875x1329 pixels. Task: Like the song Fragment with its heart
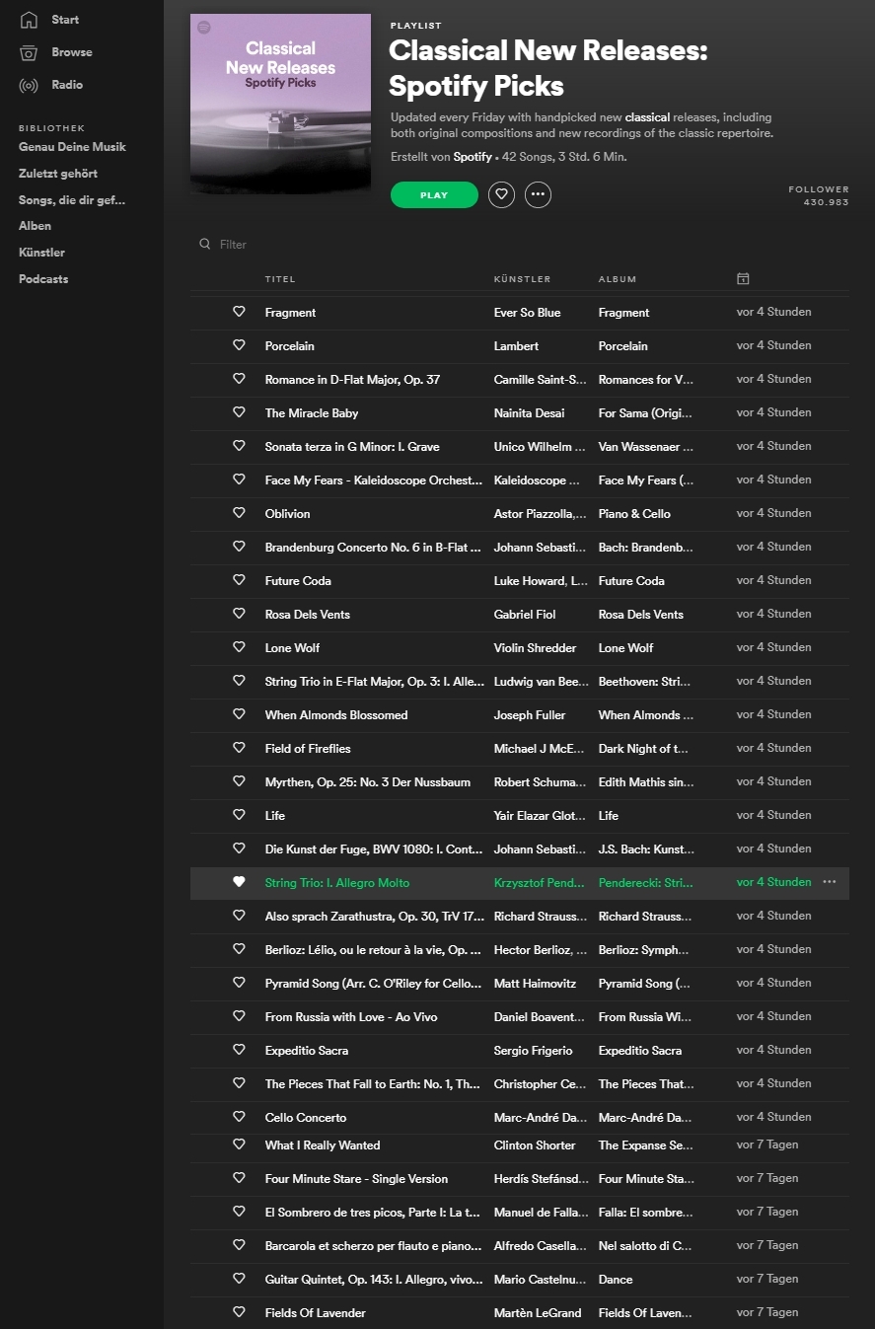239,312
